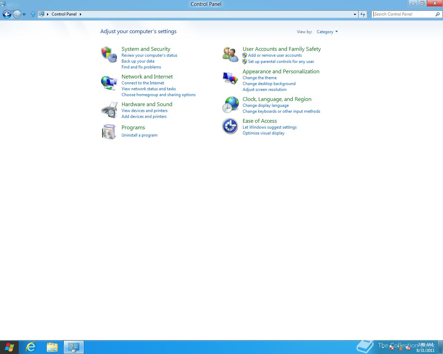Click shield icon beside Set up parental controls
Image resolution: width=443 pixels, height=354 pixels.
[x=245, y=62]
